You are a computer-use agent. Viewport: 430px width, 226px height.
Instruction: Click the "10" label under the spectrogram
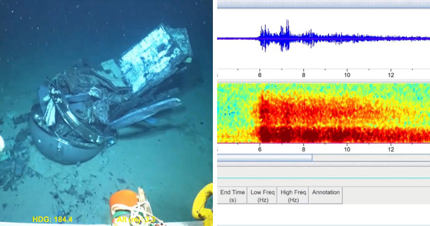click(347, 150)
